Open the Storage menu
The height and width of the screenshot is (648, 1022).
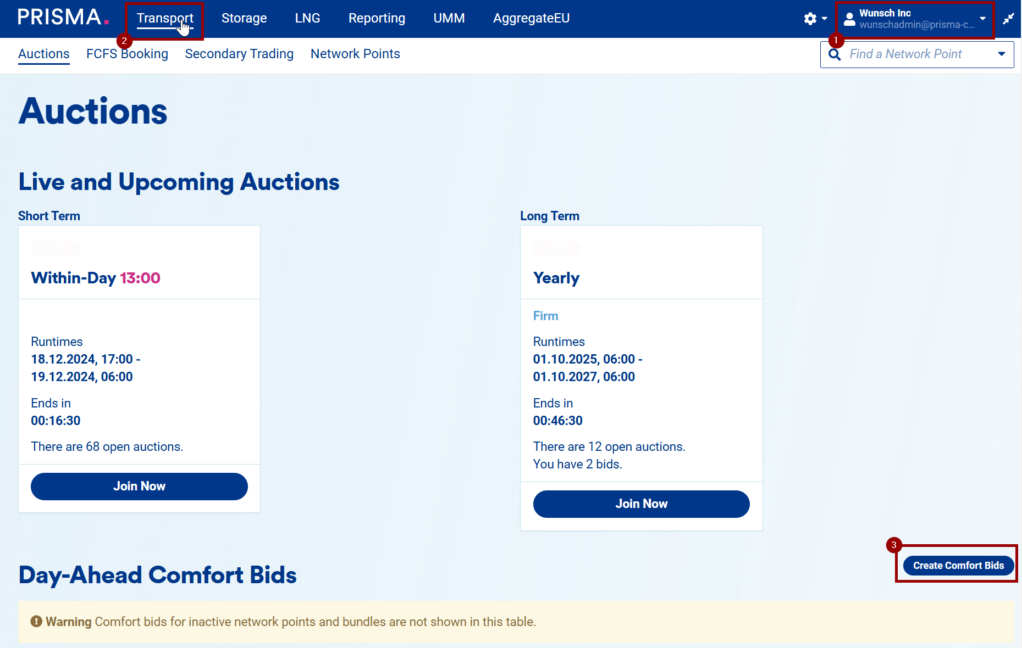click(244, 18)
